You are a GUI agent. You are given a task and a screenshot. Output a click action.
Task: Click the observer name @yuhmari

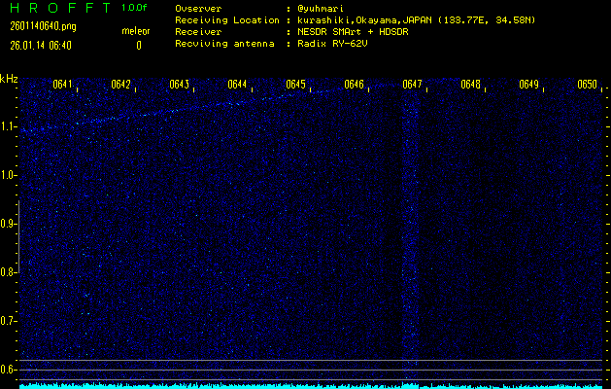(x=321, y=9)
